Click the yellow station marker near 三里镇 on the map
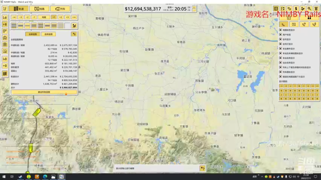 pos(31,148)
